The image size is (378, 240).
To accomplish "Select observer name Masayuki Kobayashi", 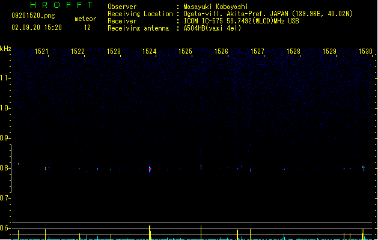I will (x=216, y=7).
